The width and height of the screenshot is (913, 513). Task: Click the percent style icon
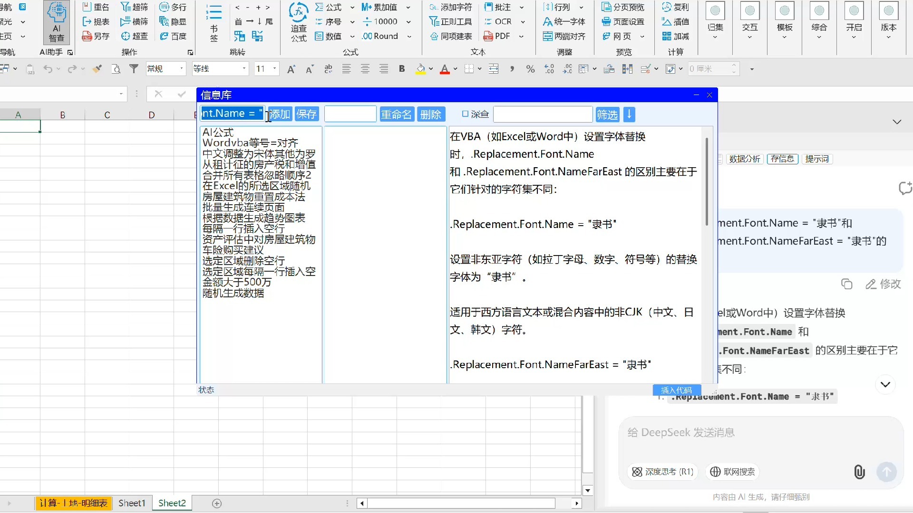point(530,69)
